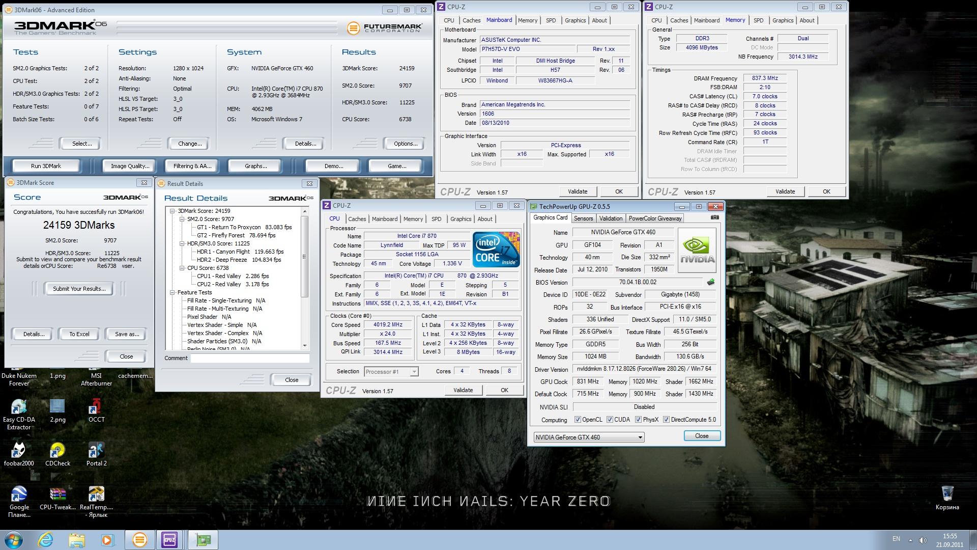This screenshot has width=977, height=550.
Task: Launch MSI Afterburner desktop shortcut
Action: (96, 379)
